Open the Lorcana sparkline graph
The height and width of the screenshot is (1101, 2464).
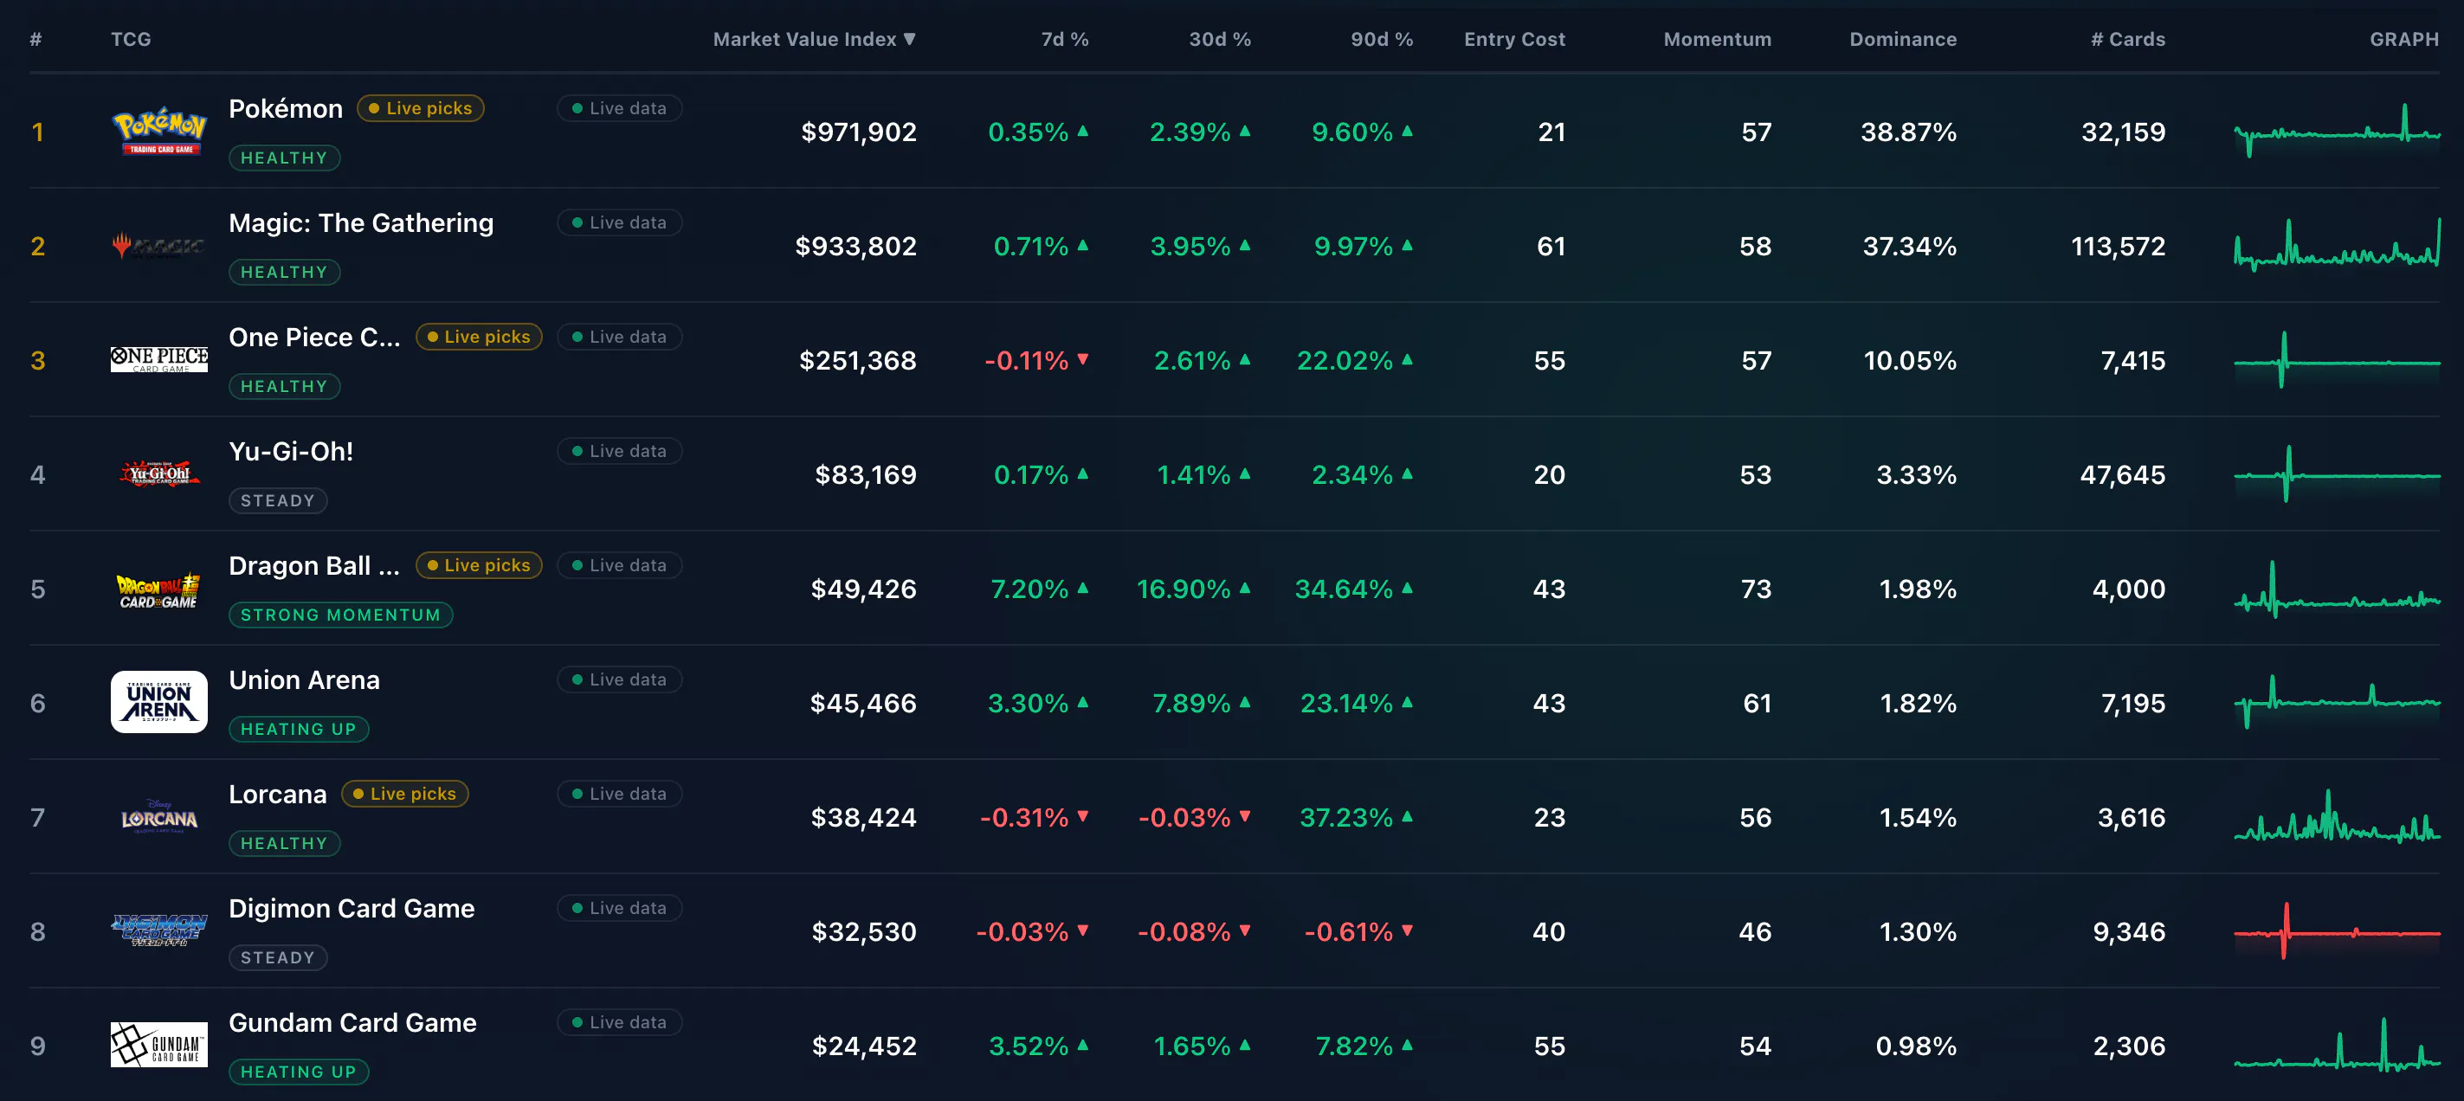2337,817
